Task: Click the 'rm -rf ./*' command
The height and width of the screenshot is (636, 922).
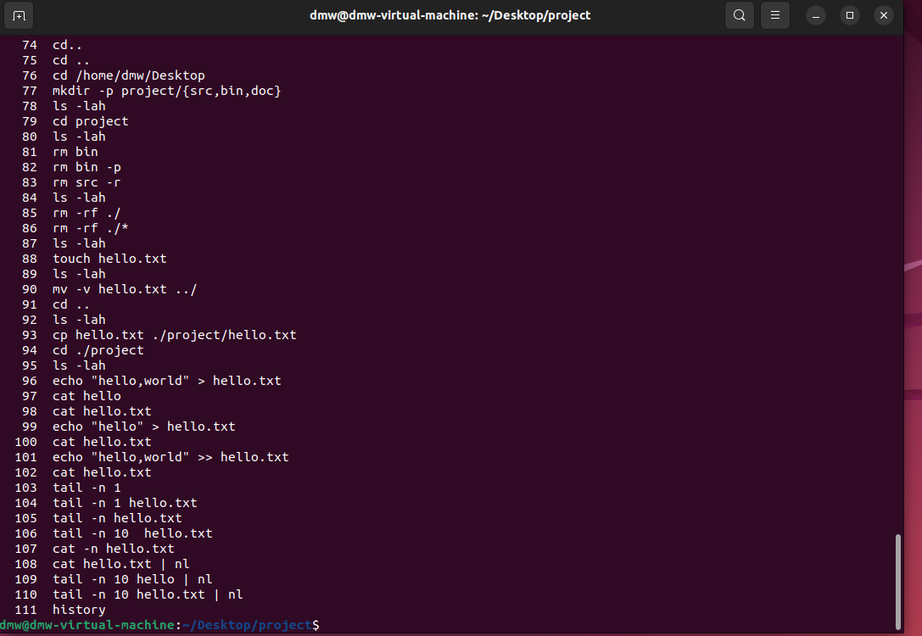Action: (90, 228)
